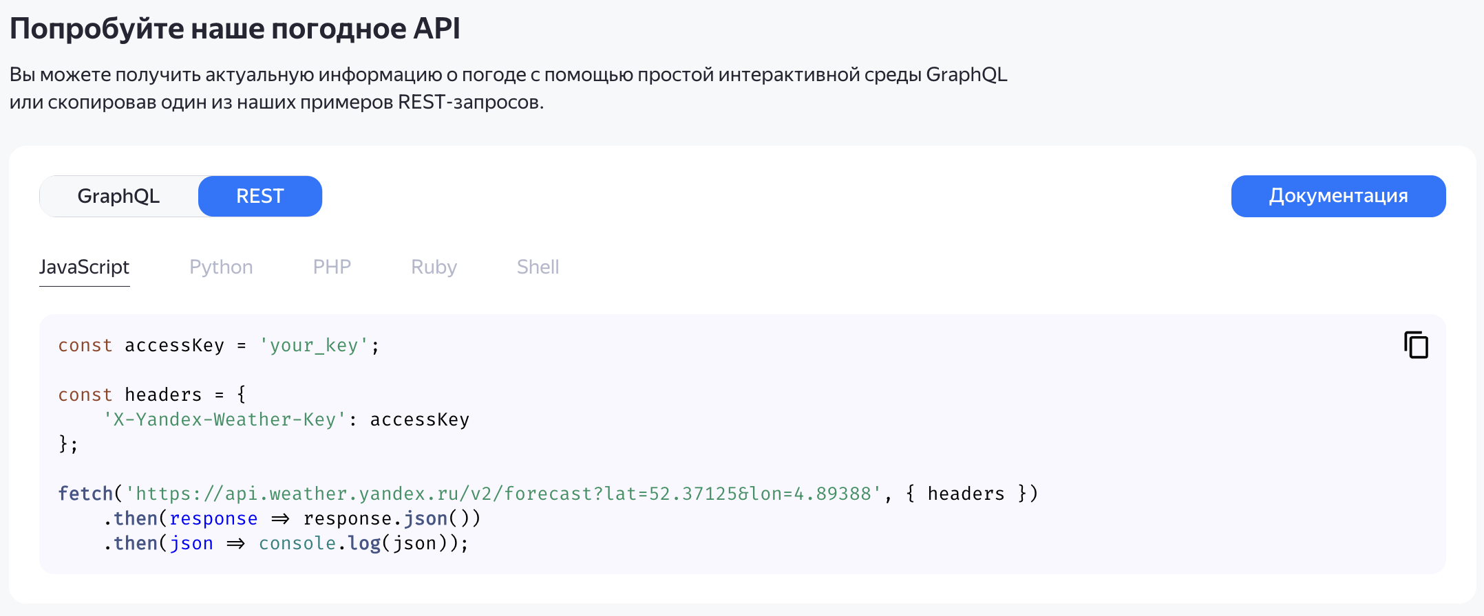The image size is (1484, 616).
Task: Click the 'const headers' declaration line
Action: click(151, 395)
